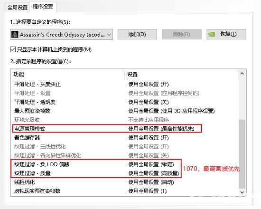Open 着色缓存器 value 使用全局设置 (开)
Image resolution: width=261 pixels, height=209 pixels.
coord(149,138)
